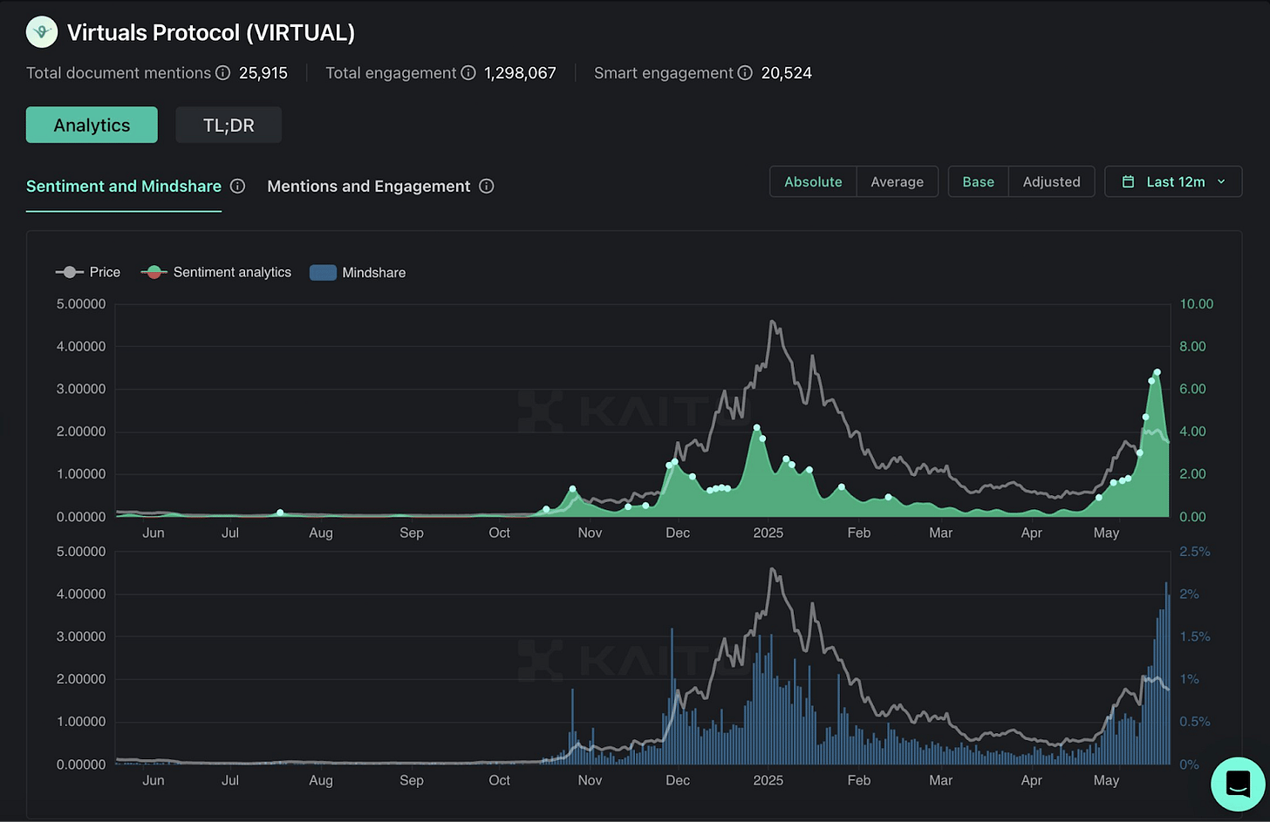The height and width of the screenshot is (822, 1270).
Task: Click the calendar icon in date range selector
Action: pyautogui.click(x=1128, y=181)
